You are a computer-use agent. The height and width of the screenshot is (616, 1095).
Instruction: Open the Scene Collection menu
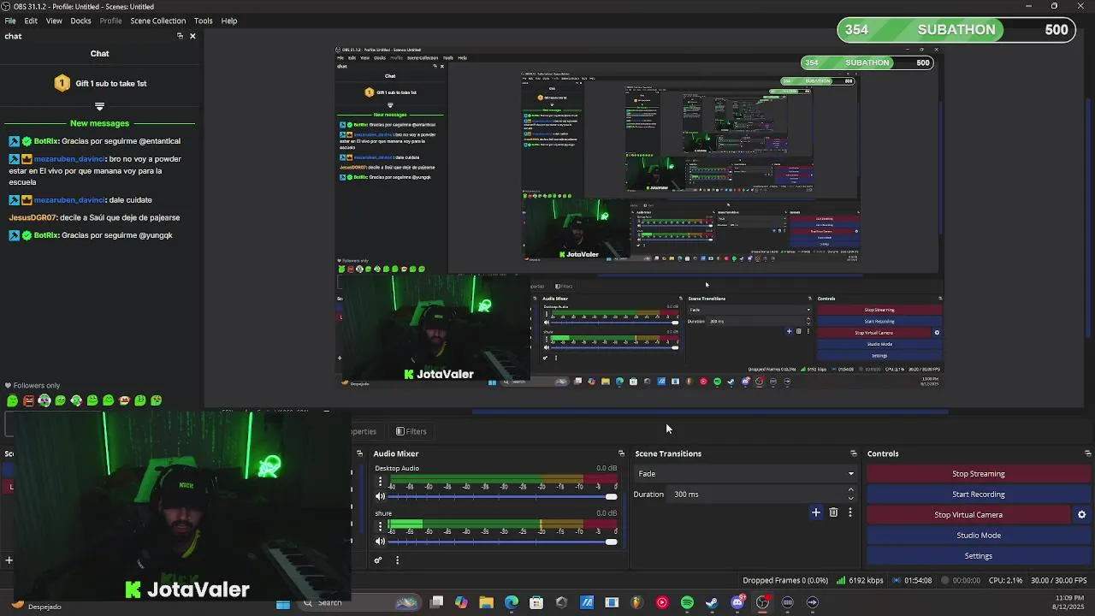pos(157,21)
